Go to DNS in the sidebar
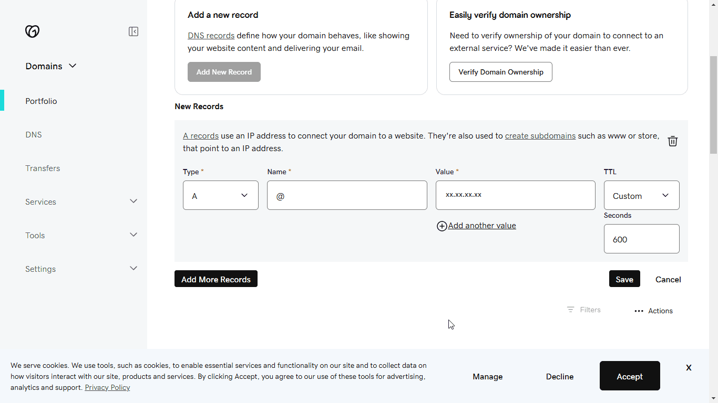Image resolution: width=718 pixels, height=403 pixels. point(34,135)
